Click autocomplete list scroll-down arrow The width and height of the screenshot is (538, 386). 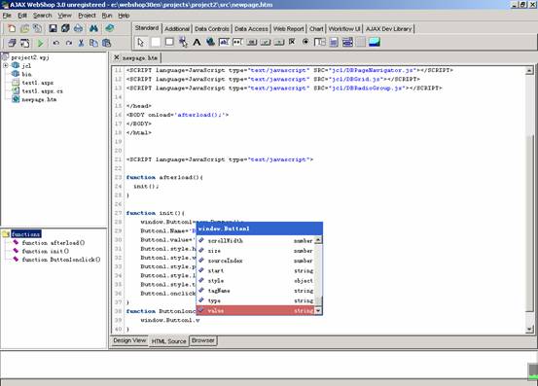click(x=318, y=310)
